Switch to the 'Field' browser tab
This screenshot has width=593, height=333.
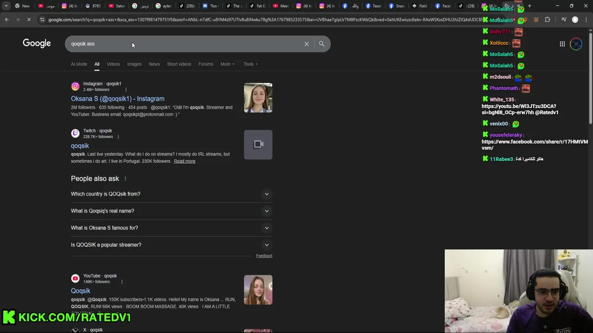coord(419,6)
